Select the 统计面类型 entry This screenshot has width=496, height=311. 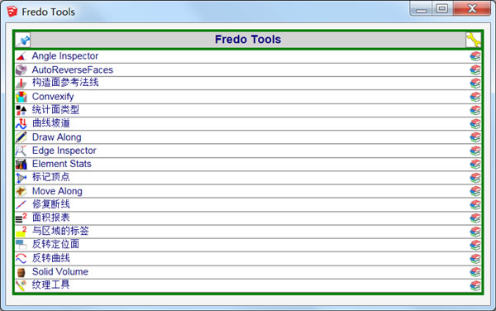pos(55,110)
